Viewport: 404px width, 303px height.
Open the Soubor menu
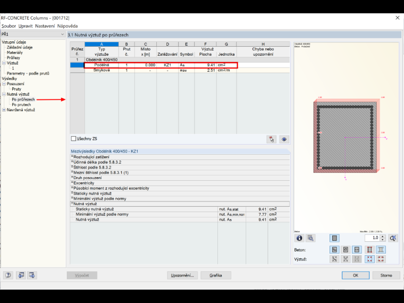[x=9, y=26]
